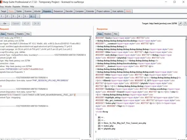
Task: Switch to the Sequencer tab
Action: click(x=58, y=11)
